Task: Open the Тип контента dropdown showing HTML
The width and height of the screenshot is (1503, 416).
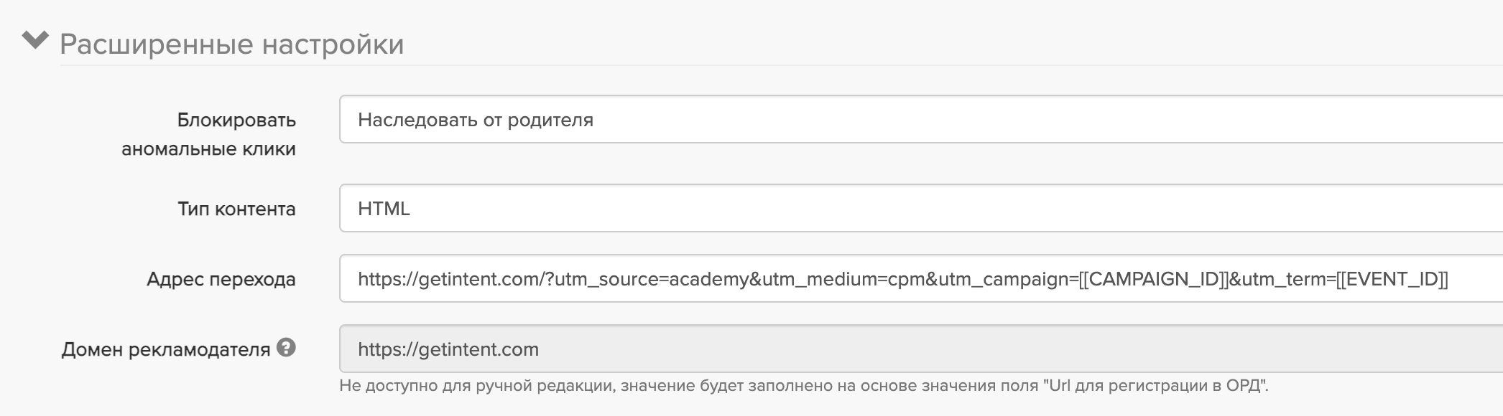Action: 920,209
